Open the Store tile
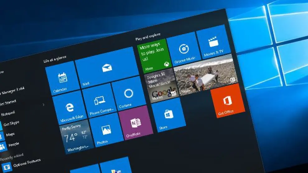The width and height of the screenshot is (308, 173). [x=168, y=115]
